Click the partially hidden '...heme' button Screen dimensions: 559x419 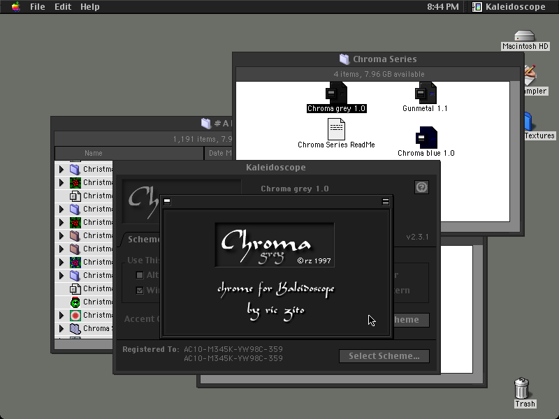411,320
